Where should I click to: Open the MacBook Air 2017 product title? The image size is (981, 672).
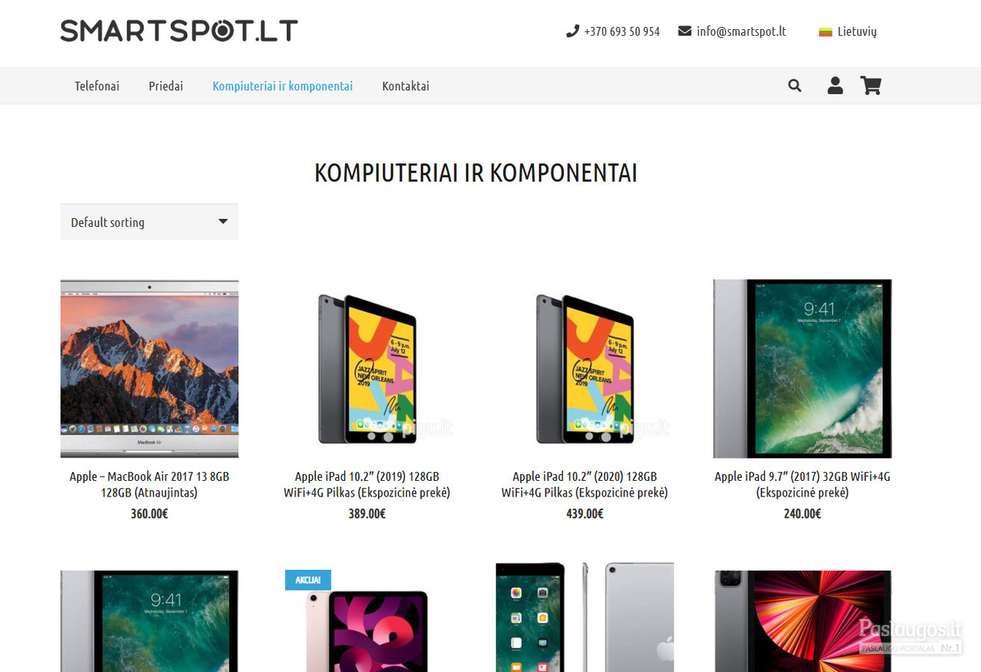point(149,485)
